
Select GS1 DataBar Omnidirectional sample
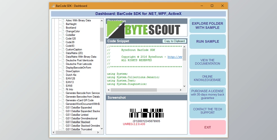pos(81,118)
